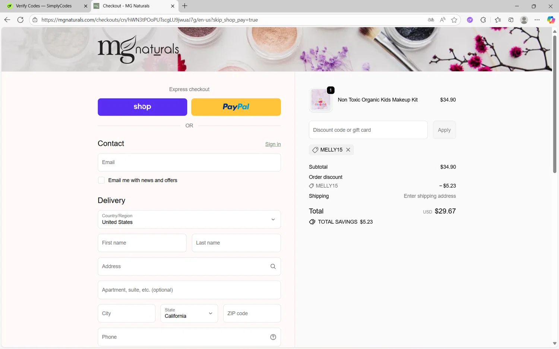Click the page vertical scrollbar
Screen dimensions: 559x349
(555, 104)
